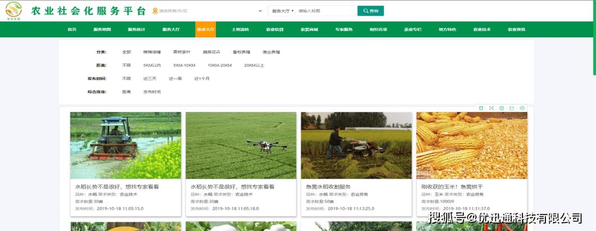Click the orange location pin icon
The width and height of the screenshot is (596, 231).
pos(154,11)
